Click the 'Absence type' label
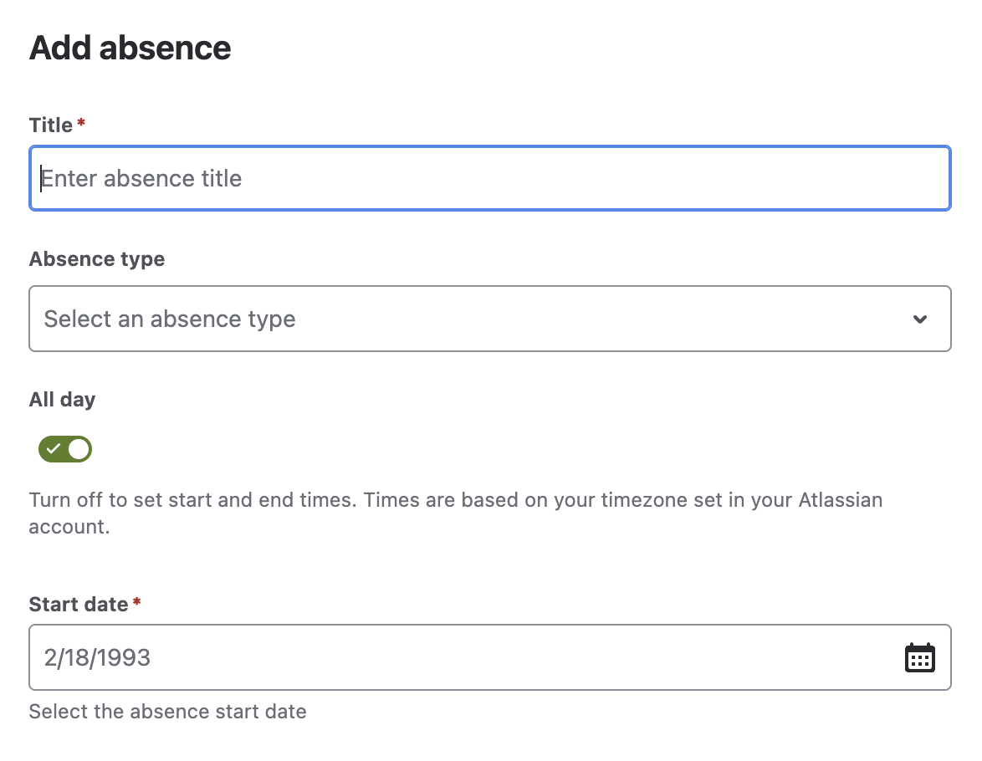This screenshot has width=982, height=761. [97, 259]
